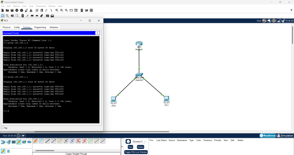Set tiled background mountain icon
This screenshot has width=294, height=155.
279,21
